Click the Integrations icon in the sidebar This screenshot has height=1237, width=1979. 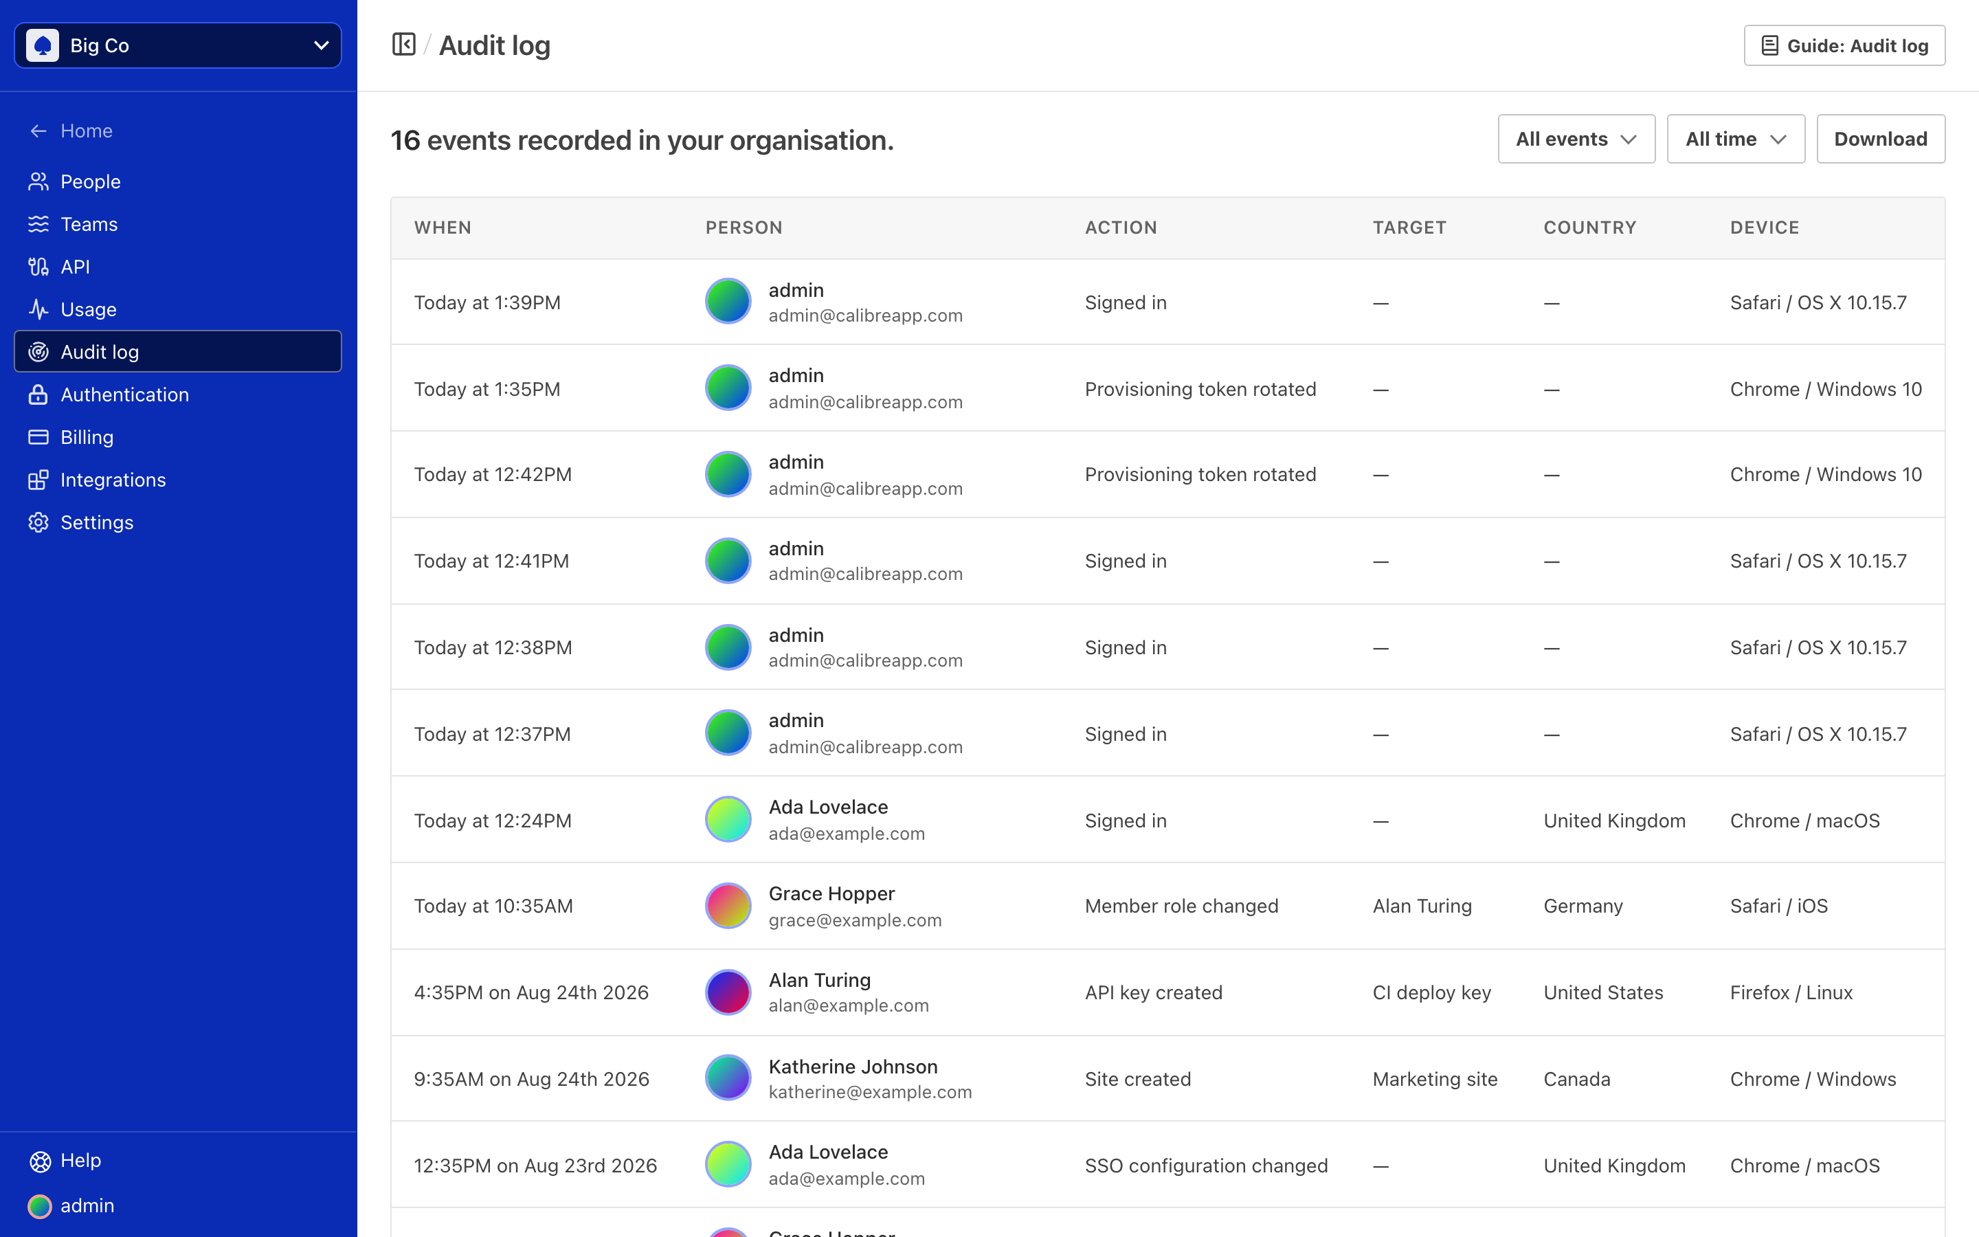point(38,480)
